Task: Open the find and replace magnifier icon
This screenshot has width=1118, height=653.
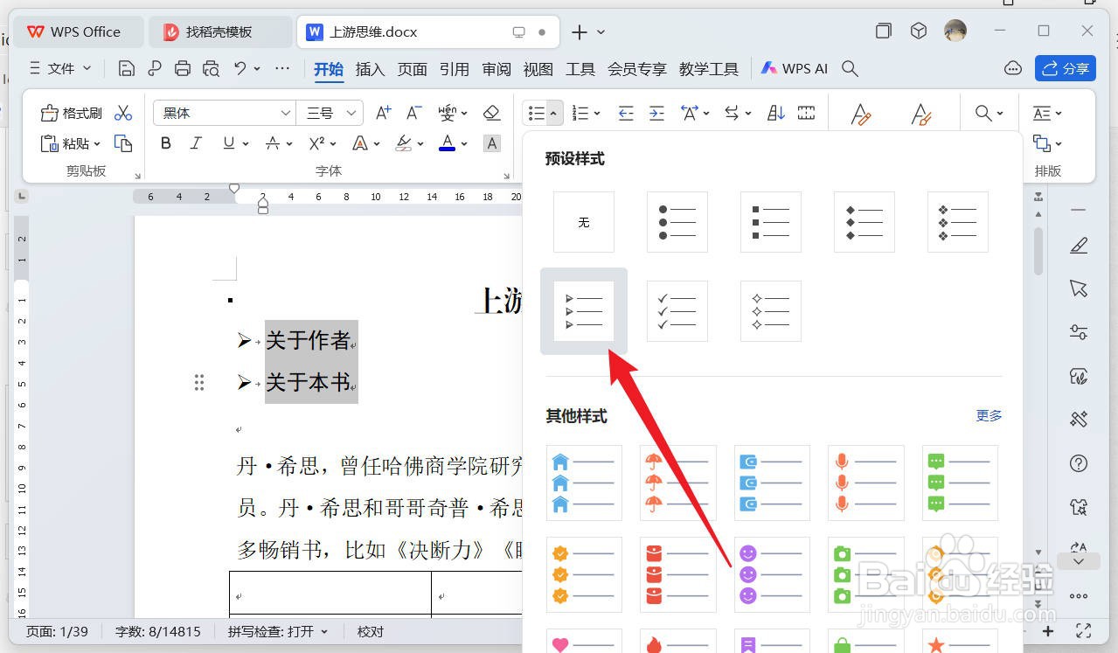Action: point(983,112)
